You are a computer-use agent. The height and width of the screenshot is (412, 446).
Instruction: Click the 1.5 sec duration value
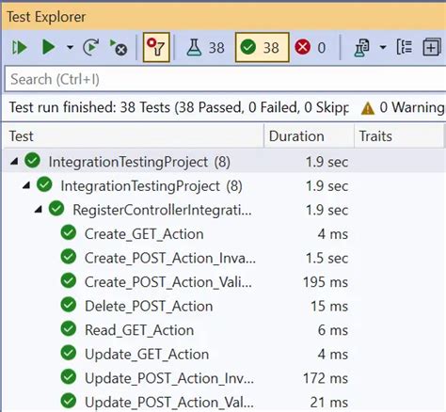327,259
